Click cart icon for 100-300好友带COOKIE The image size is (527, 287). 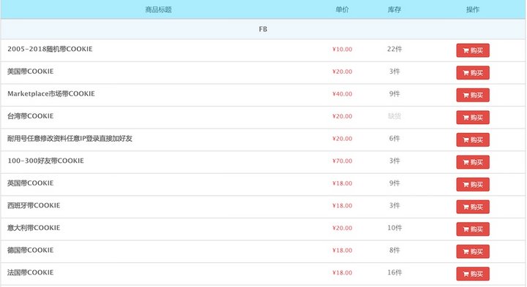(x=466, y=162)
